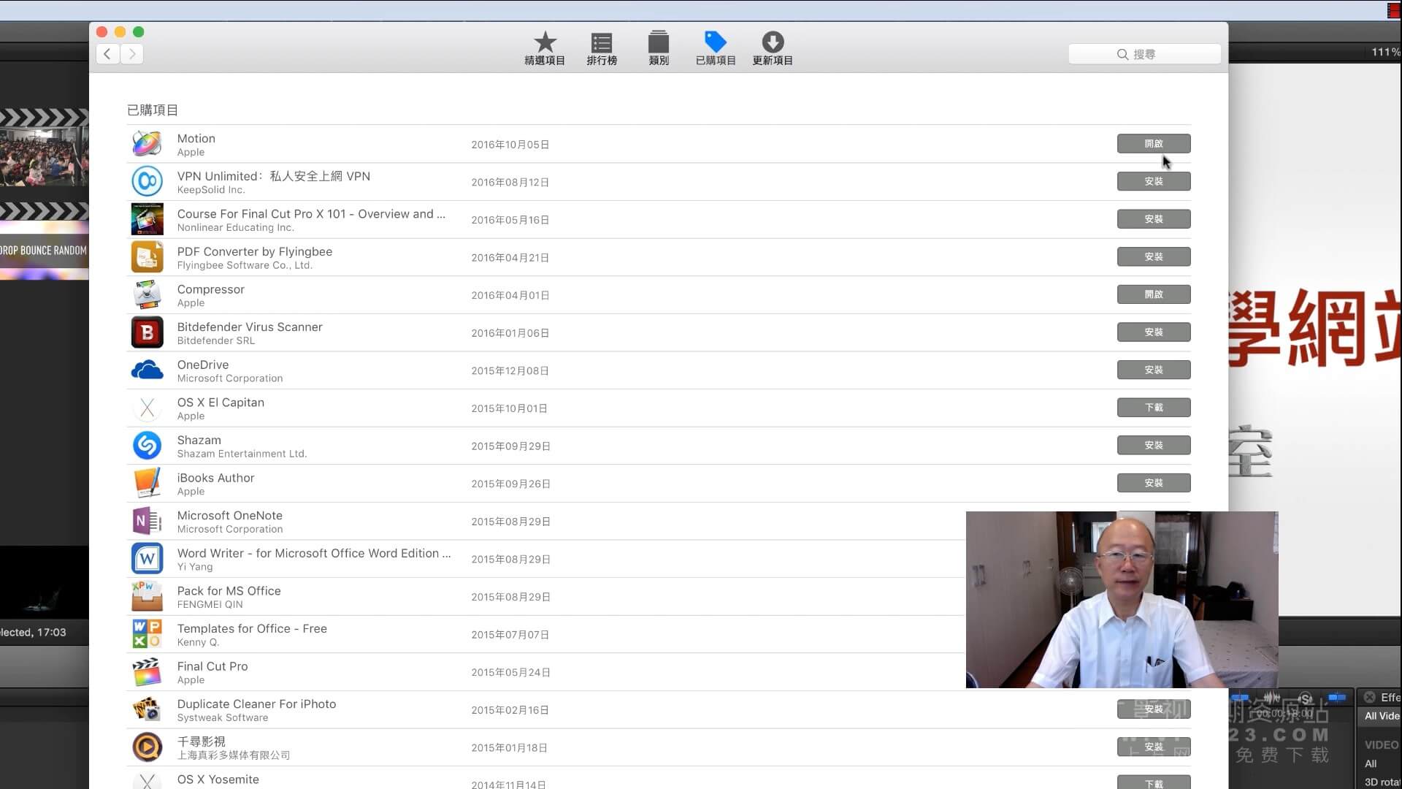Click the VPN Unlimited app icon
The width and height of the screenshot is (1402, 789).
(x=147, y=181)
